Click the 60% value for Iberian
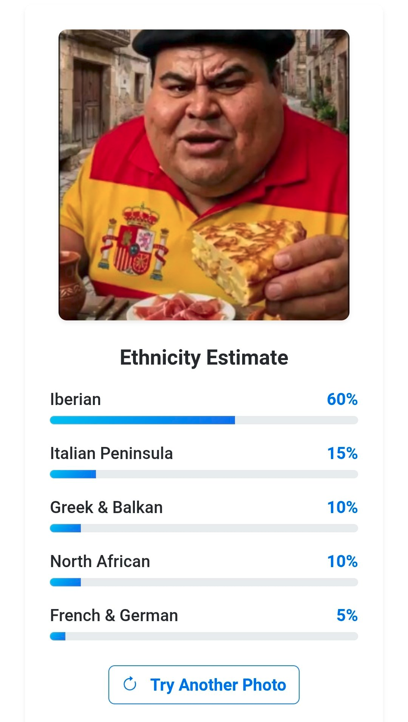Screen dimensions: 408x722 click(342, 399)
